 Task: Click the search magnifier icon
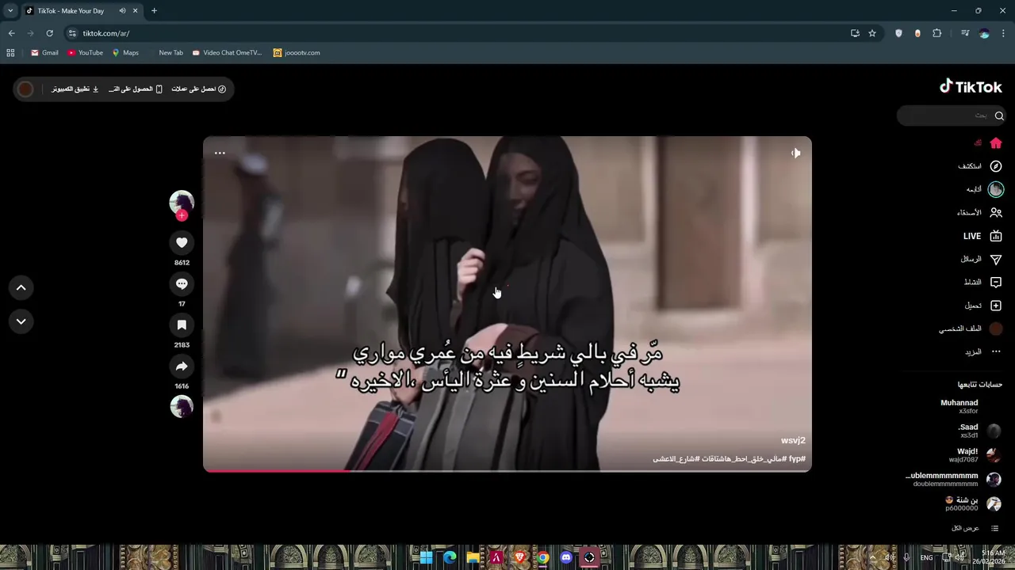[999, 116]
